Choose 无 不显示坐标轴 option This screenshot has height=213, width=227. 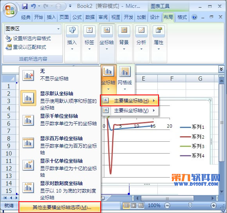point(60,75)
